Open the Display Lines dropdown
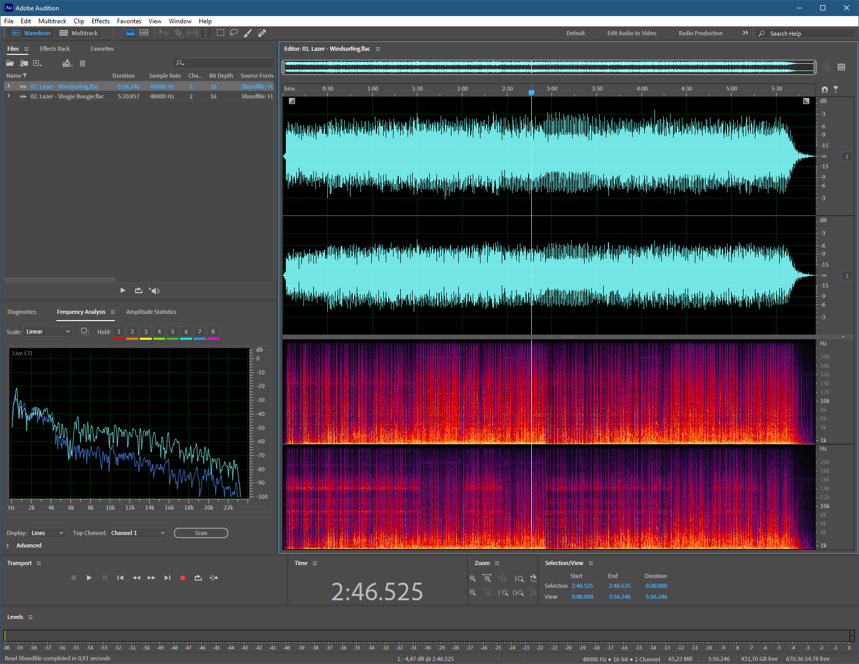The width and height of the screenshot is (859, 664). tap(47, 533)
